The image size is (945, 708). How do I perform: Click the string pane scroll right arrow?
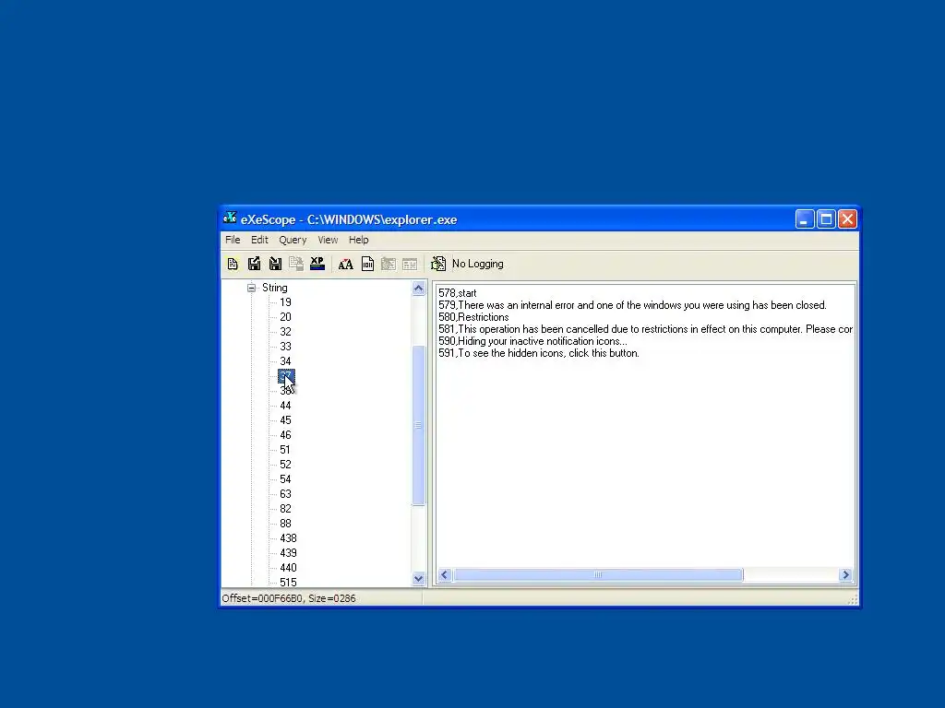point(845,575)
